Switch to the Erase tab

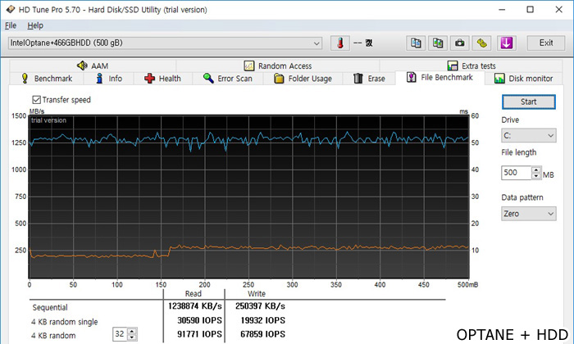(x=369, y=79)
